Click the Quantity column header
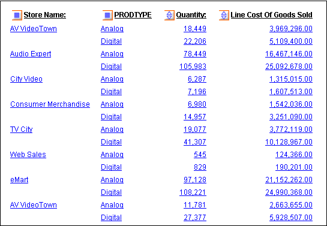The width and height of the screenshot is (327, 226). click(191, 15)
